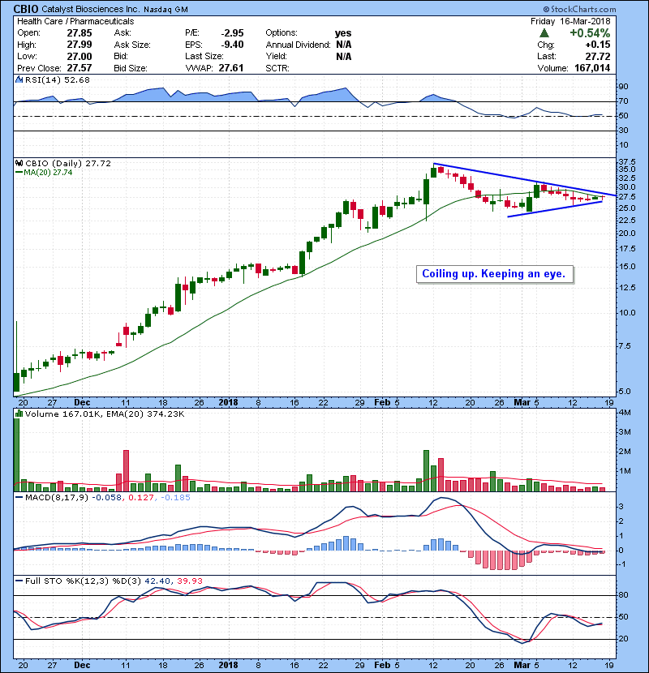Screen dimensions: 649x673
Task: Click the Volume 167.01K, EMA(20) legend label
Action: click(x=105, y=414)
